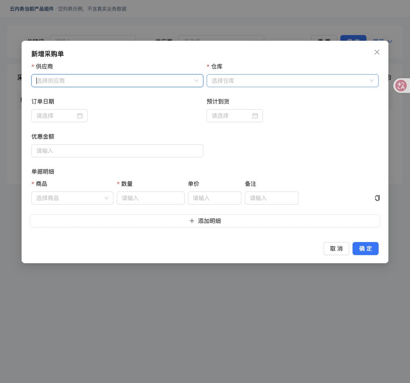Viewport: 410px width, 383px height.
Task: Open the 订单日期 date picker
Action: 60,116
